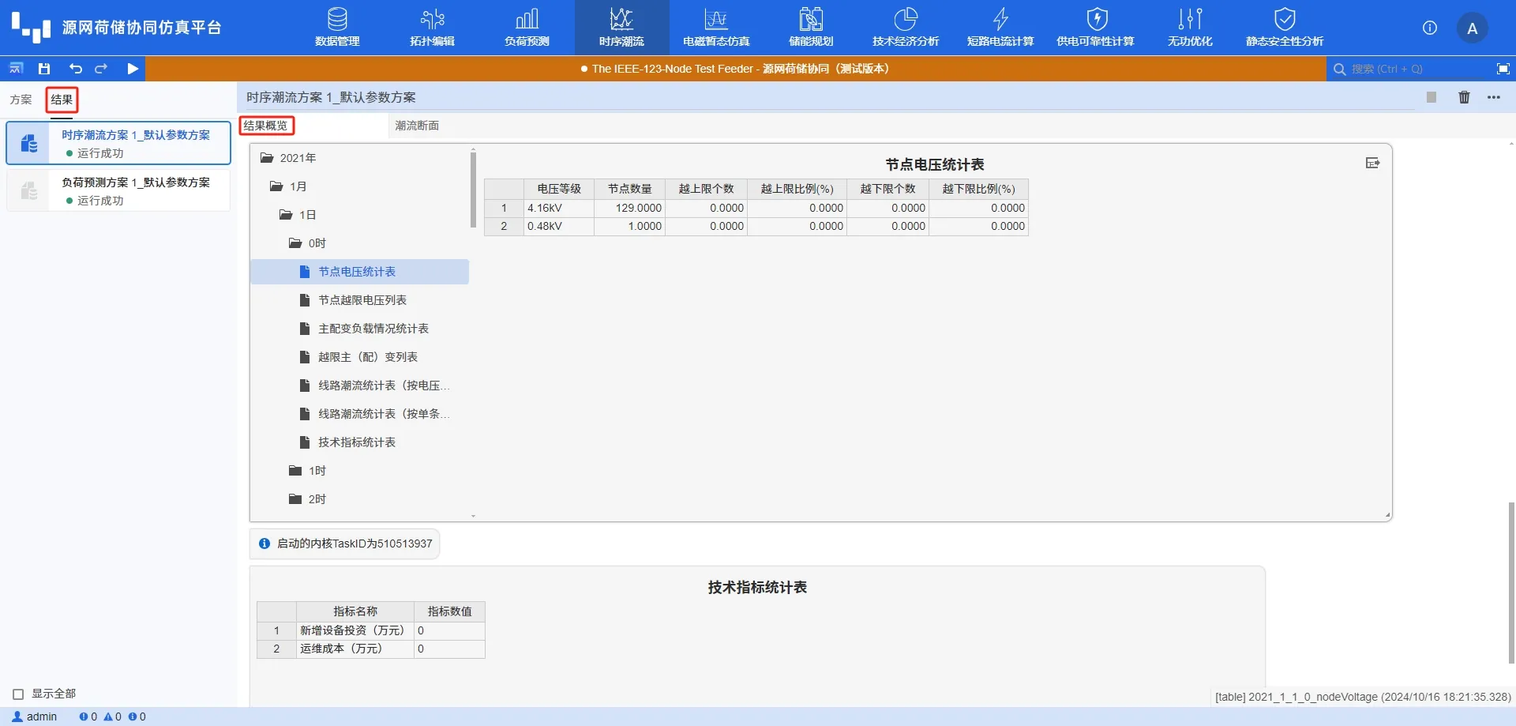Delete the scheme using trash icon
This screenshot has width=1516, height=726.
pos(1464,97)
